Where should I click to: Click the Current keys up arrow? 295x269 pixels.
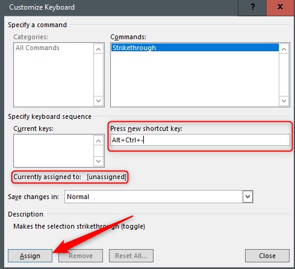98,141
